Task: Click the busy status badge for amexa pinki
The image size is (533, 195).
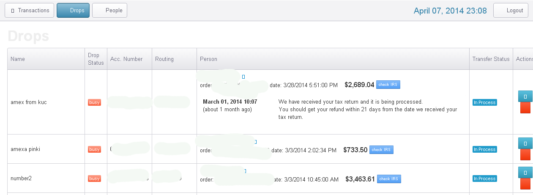Action: 94,149
